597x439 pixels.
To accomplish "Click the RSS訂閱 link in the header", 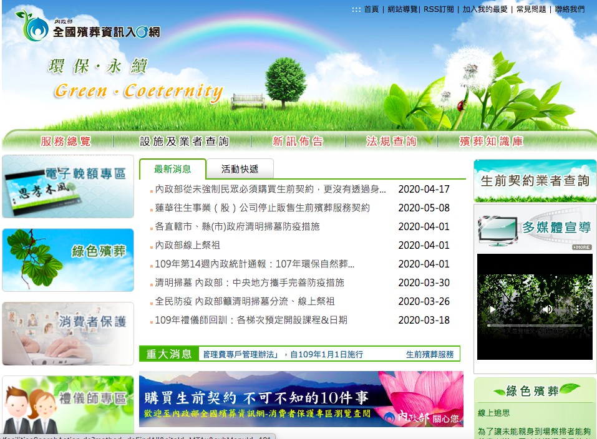I will point(439,9).
